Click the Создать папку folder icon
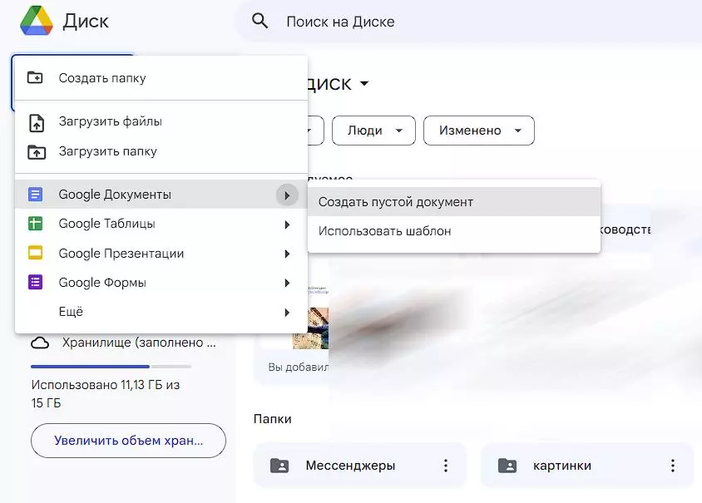Screen dimensions: 702x503 pyautogui.click(x=35, y=76)
